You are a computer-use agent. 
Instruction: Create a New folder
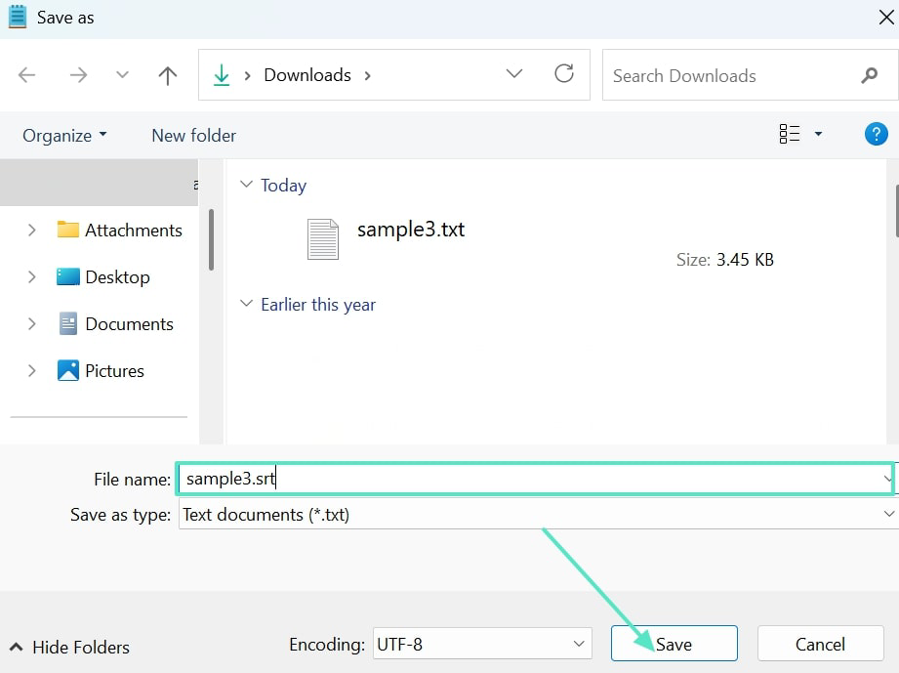[194, 136]
